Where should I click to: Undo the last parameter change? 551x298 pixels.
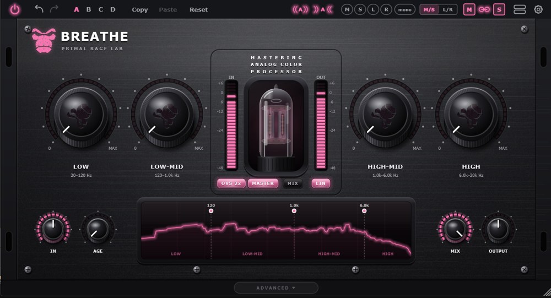[39, 9]
